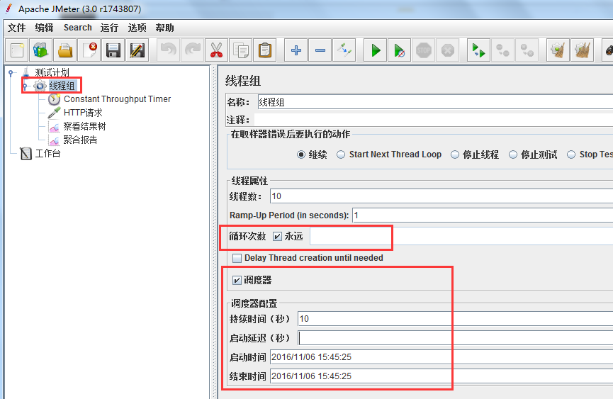Click the 注释 comments field
This screenshot has height=399, width=613.
click(x=434, y=120)
